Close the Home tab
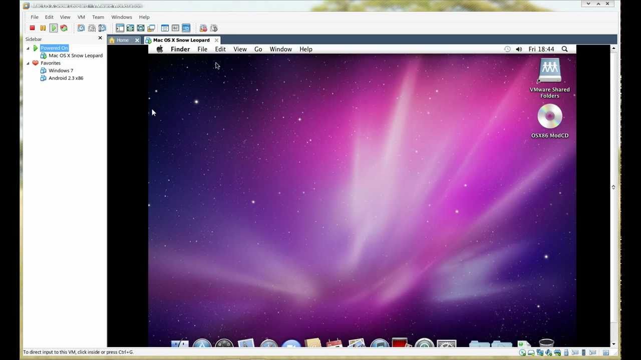Viewport: 641px width, 360px height. 137,40
